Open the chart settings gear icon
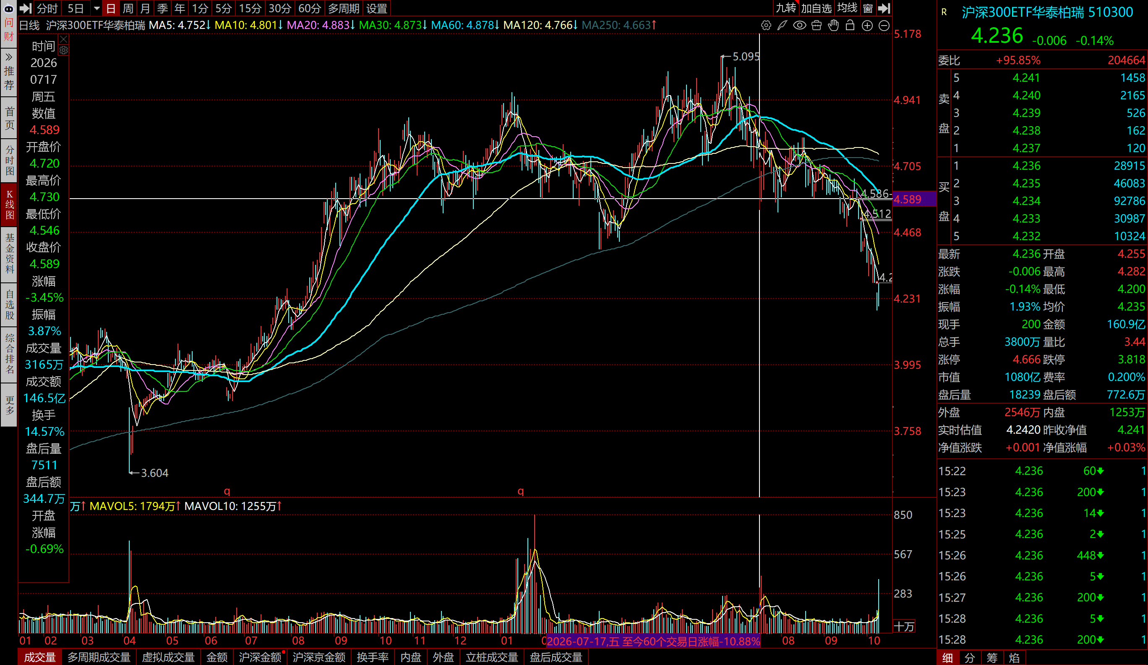Viewport: 1148px width, 665px height. click(766, 26)
